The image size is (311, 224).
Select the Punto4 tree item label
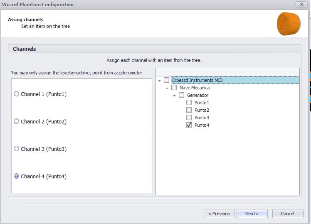(202, 125)
